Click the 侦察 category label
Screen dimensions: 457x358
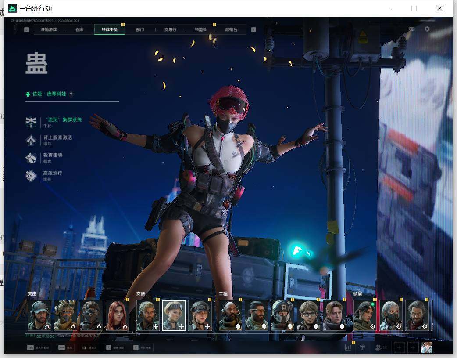357,294
